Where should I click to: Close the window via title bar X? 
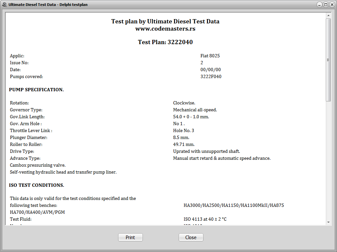pos(332,5)
